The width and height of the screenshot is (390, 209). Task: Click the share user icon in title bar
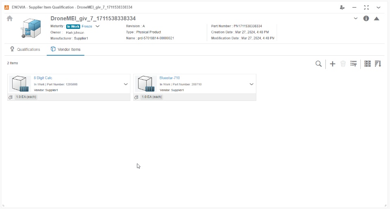[342, 7]
